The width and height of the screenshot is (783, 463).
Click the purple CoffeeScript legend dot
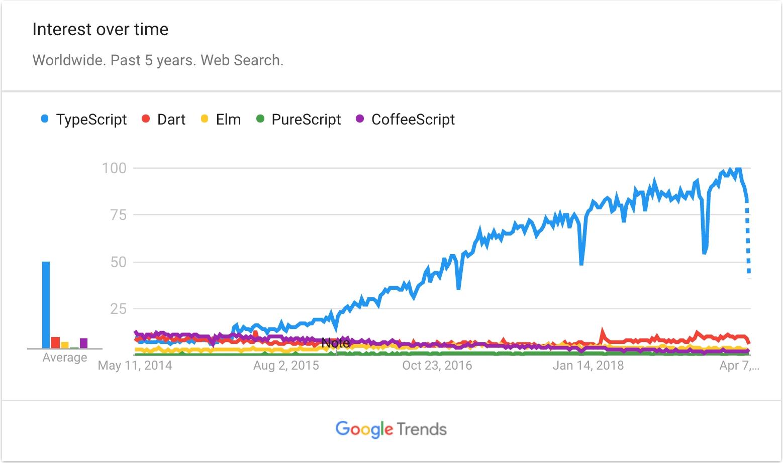click(x=360, y=120)
